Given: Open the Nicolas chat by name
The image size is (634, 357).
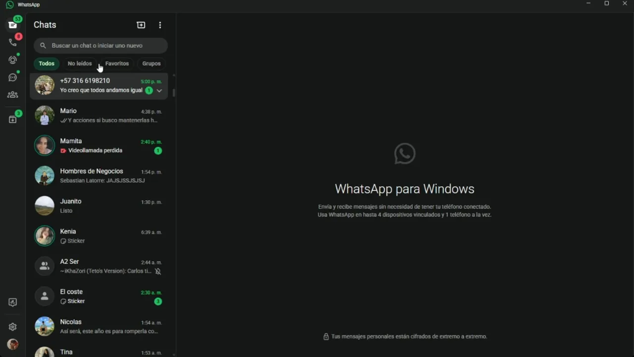Looking at the screenshot, I should (71, 322).
